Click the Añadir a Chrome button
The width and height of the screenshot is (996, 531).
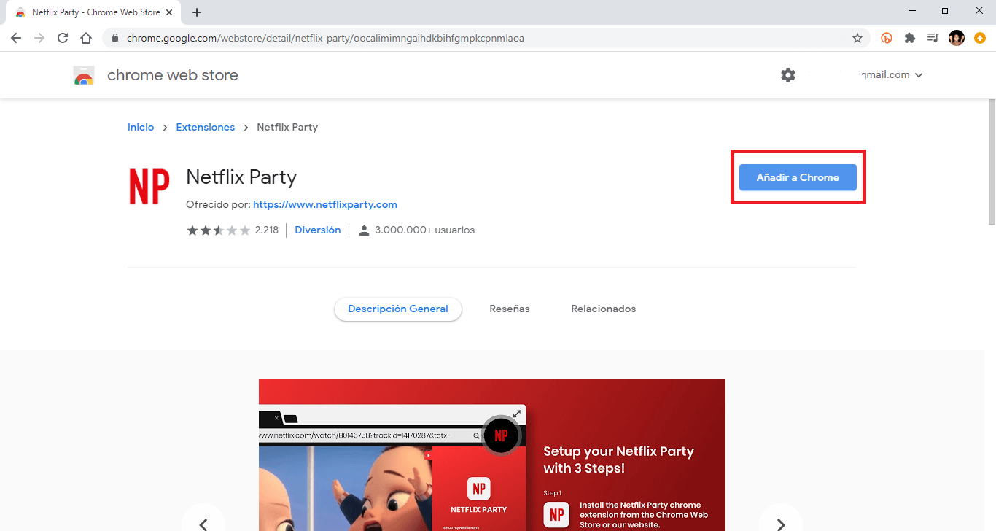point(798,177)
